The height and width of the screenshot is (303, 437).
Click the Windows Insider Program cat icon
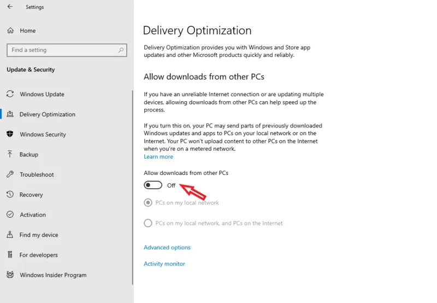point(10,275)
